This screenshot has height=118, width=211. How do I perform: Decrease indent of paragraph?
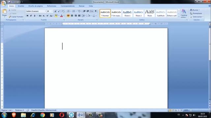(84, 11)
